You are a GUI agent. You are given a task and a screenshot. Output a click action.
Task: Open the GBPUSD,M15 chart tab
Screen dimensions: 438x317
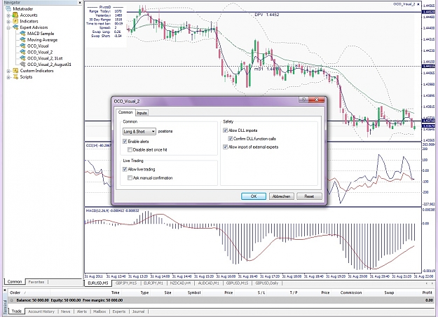pyautogui.click(x=237, y=283)
